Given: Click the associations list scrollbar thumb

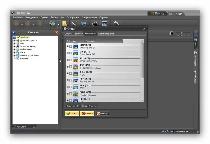Looking at the screenshot, I should click(x=142, y=60).
